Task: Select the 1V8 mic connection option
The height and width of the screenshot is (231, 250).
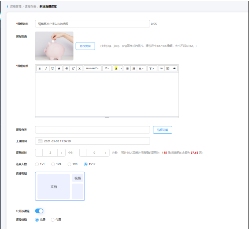Action: (x=69, y=164)
